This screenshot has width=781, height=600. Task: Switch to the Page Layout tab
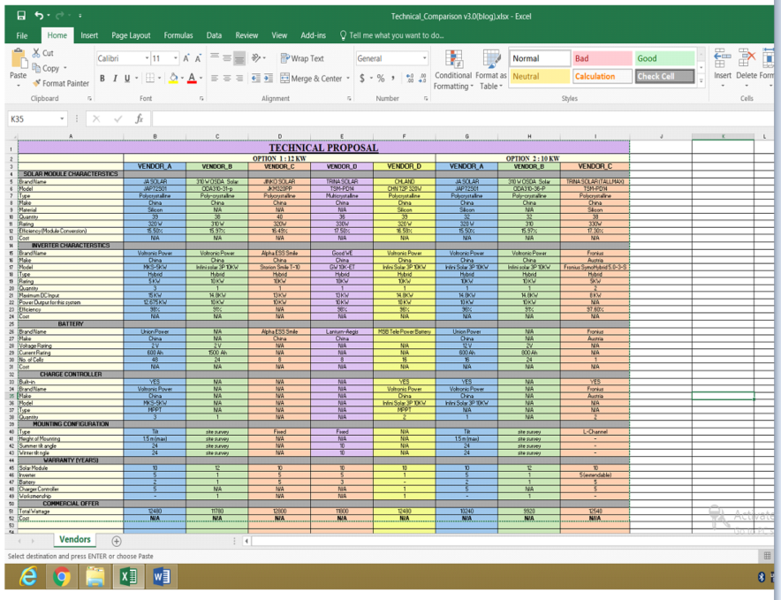tap(131, 35)
